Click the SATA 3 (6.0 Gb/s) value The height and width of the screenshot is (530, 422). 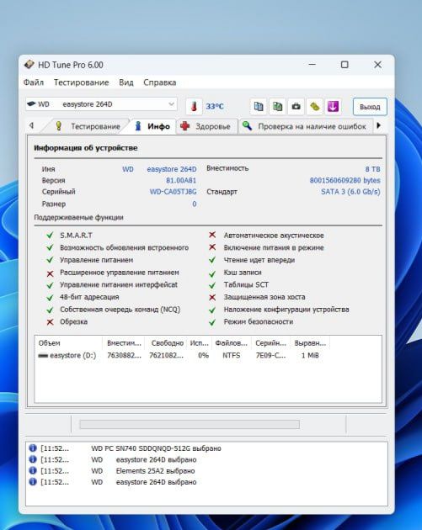(350, 192)
